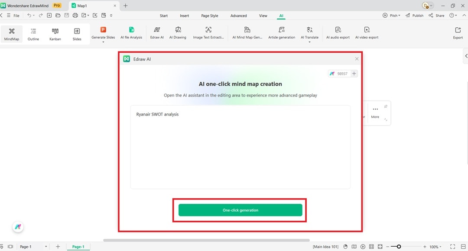Click the One-click generation button
This screenshot has height=251, width=468.
(240, 210)
